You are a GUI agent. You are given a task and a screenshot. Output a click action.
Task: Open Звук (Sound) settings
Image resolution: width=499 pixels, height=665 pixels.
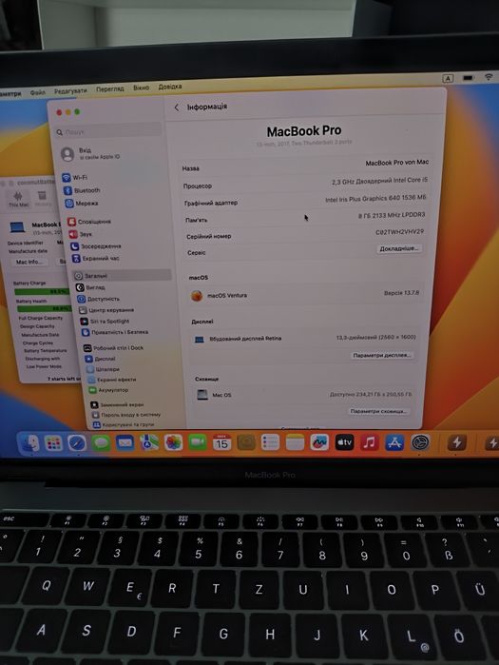click(81, 234)
